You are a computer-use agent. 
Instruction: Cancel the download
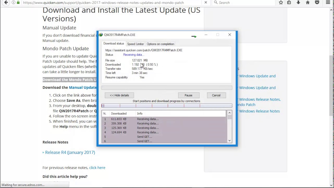point(216,95)
